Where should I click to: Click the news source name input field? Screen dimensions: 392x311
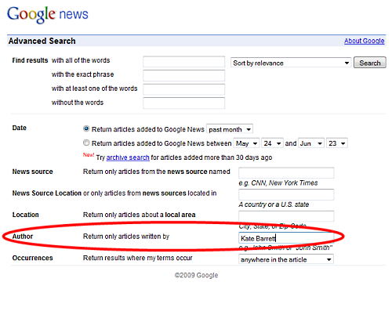click(286, 173)
